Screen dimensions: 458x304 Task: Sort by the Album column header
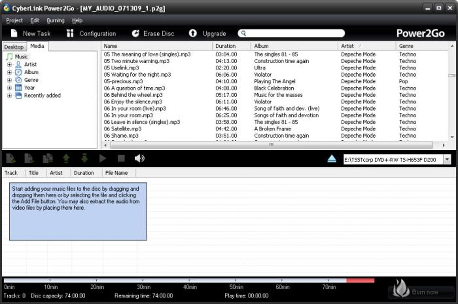click(x=294, y=46)
